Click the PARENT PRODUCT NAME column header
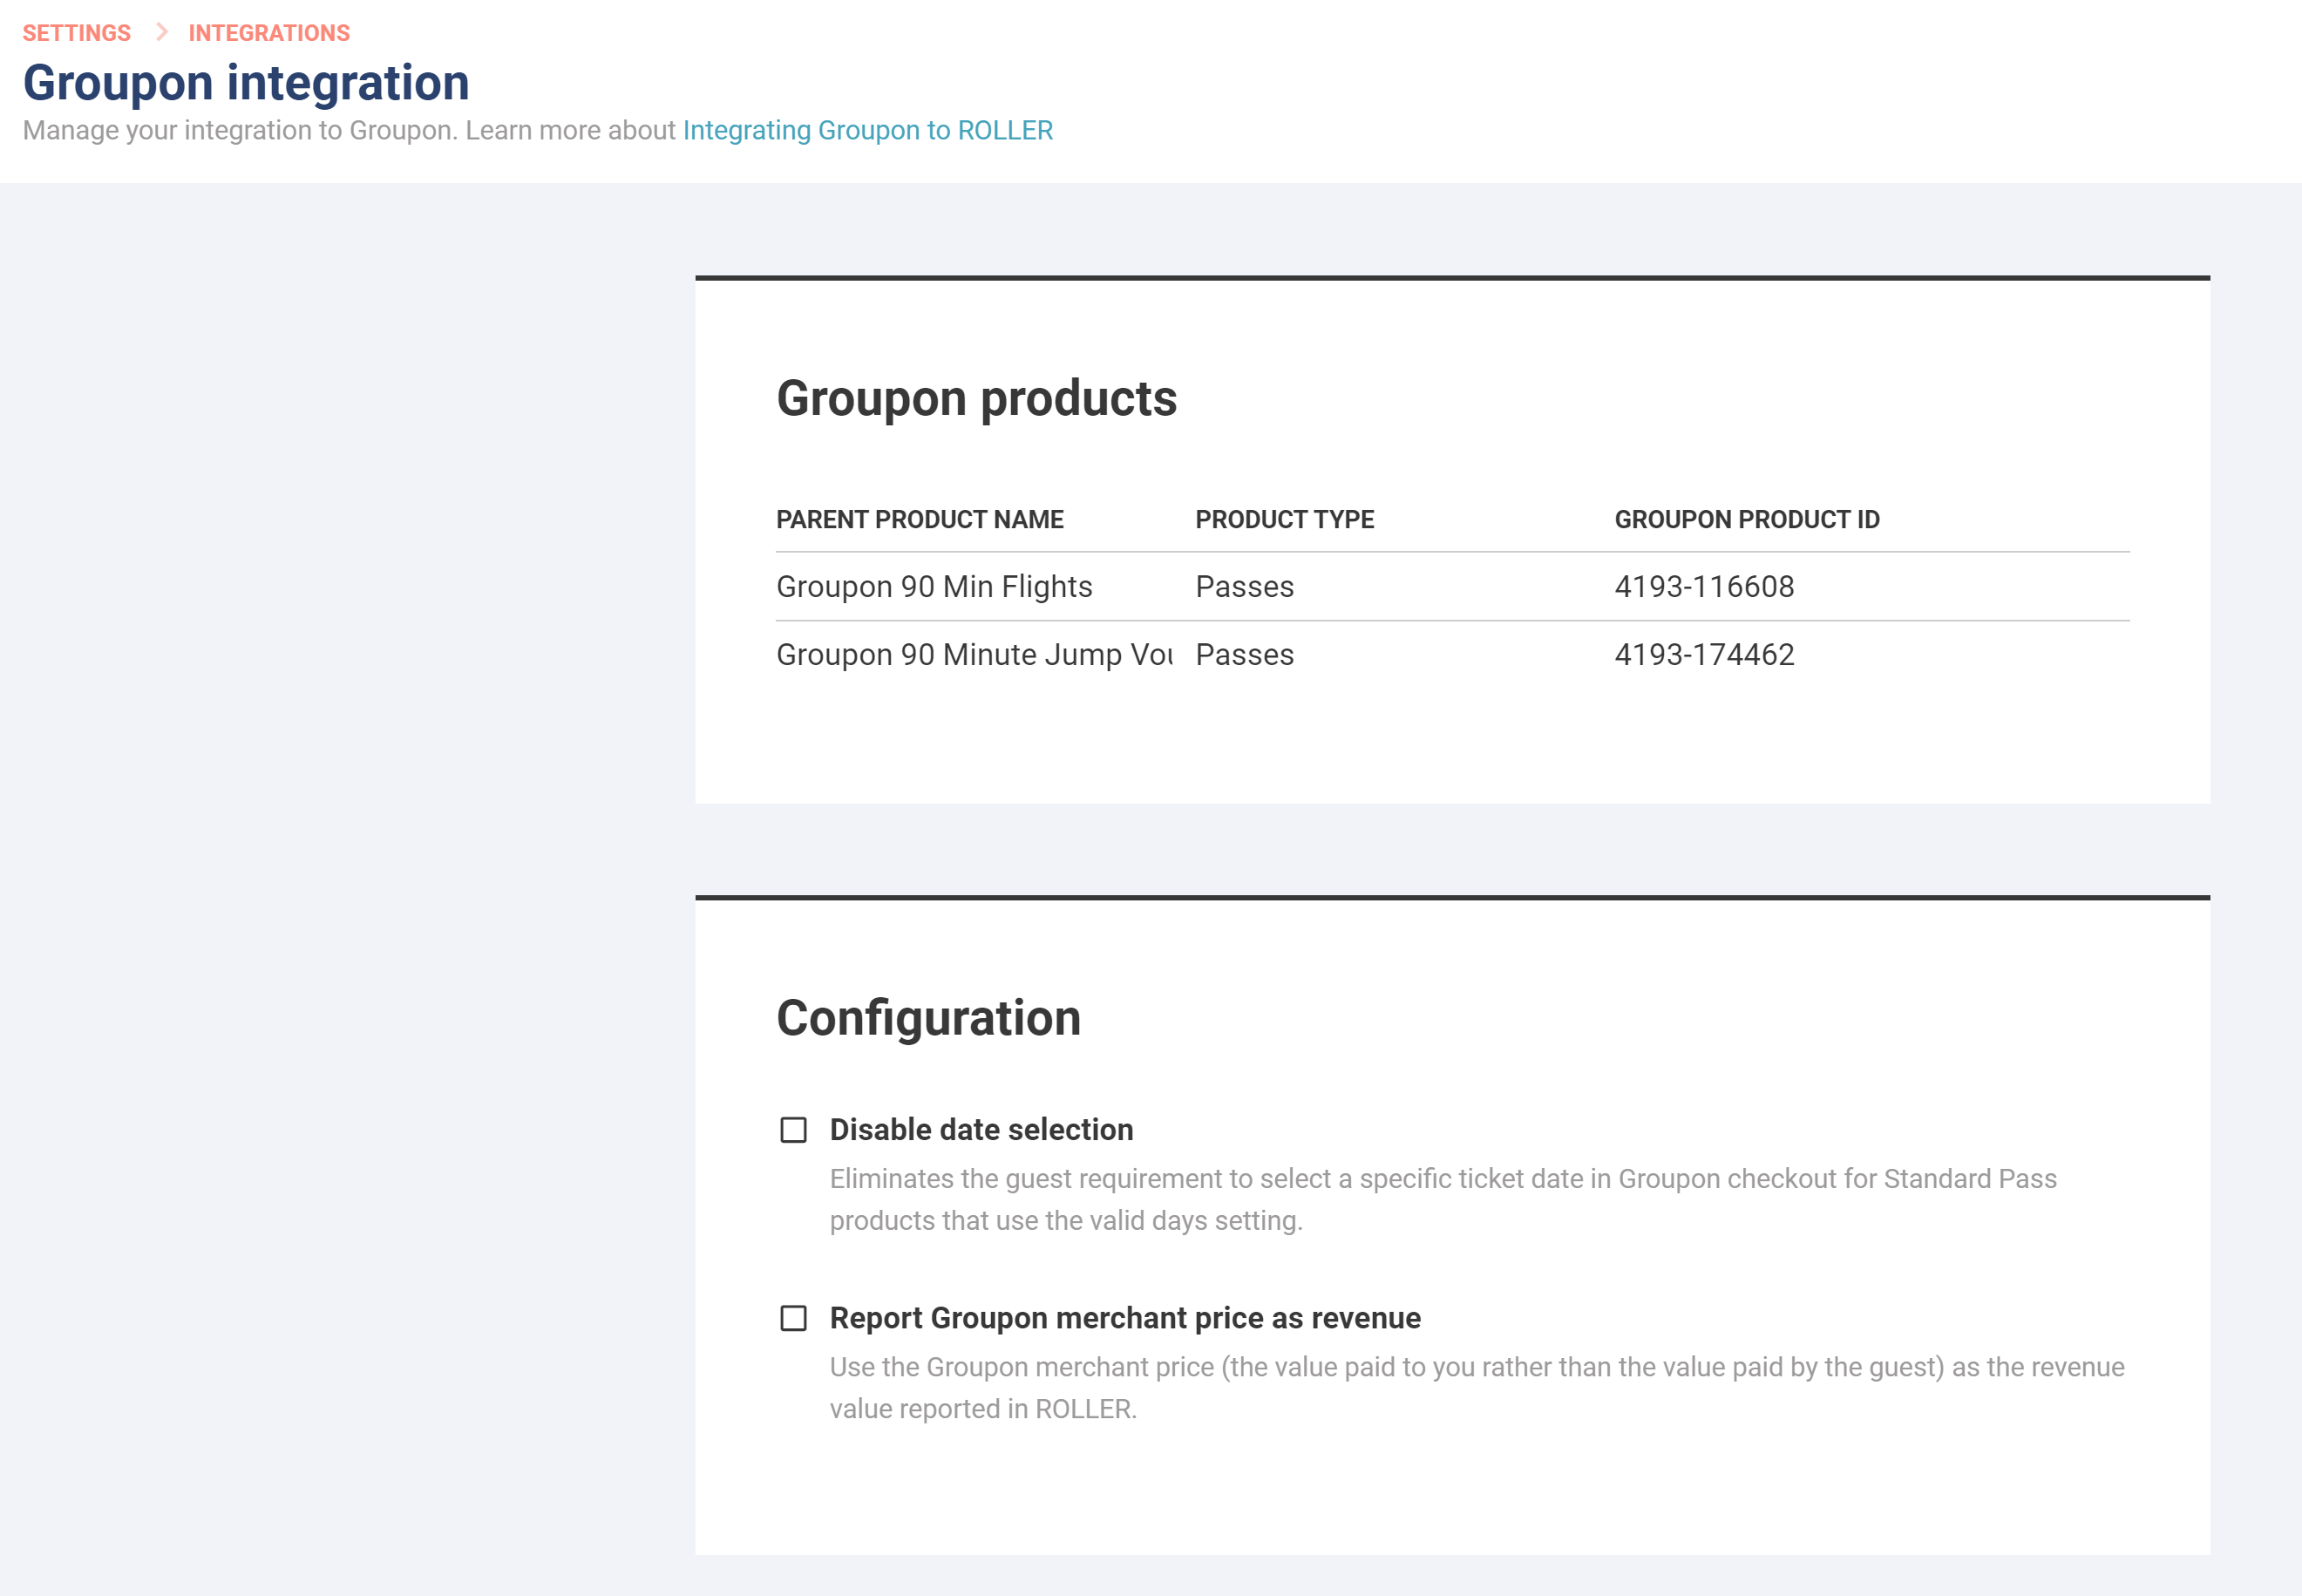 919,520
